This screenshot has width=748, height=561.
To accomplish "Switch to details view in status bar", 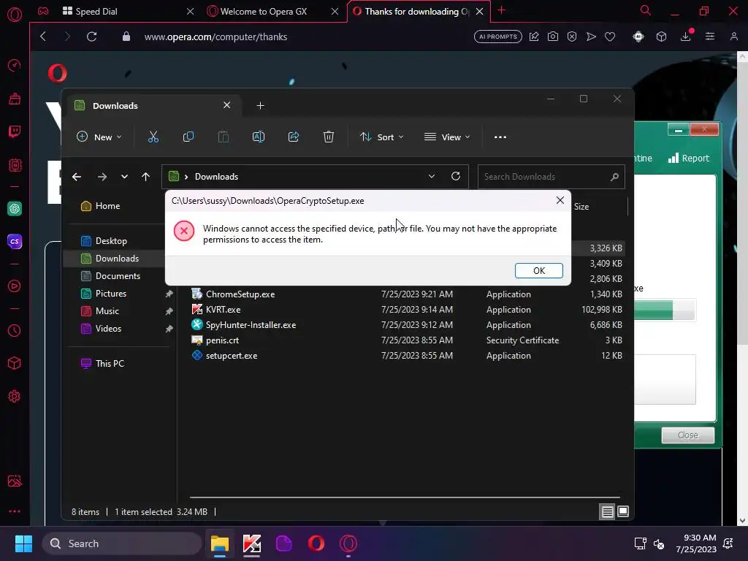I will pos(607,512).
